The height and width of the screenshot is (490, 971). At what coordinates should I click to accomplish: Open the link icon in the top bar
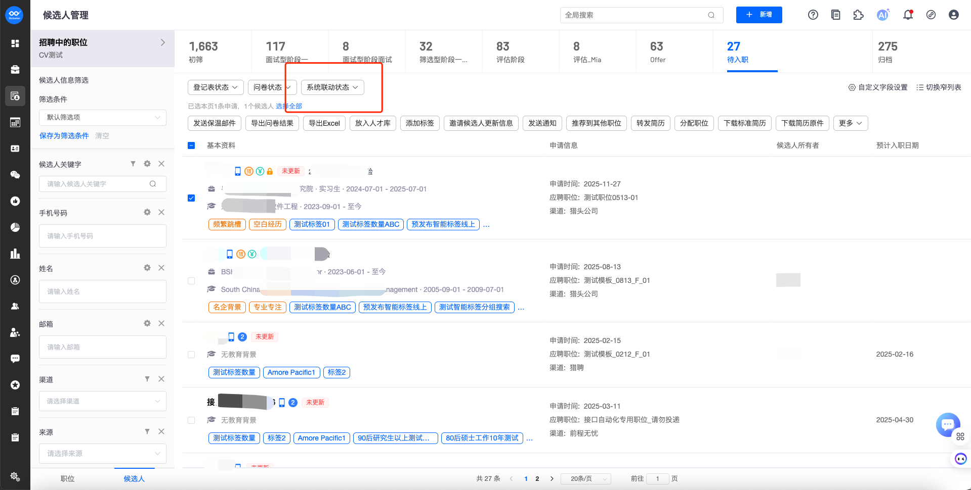click(x=931, y=15)
